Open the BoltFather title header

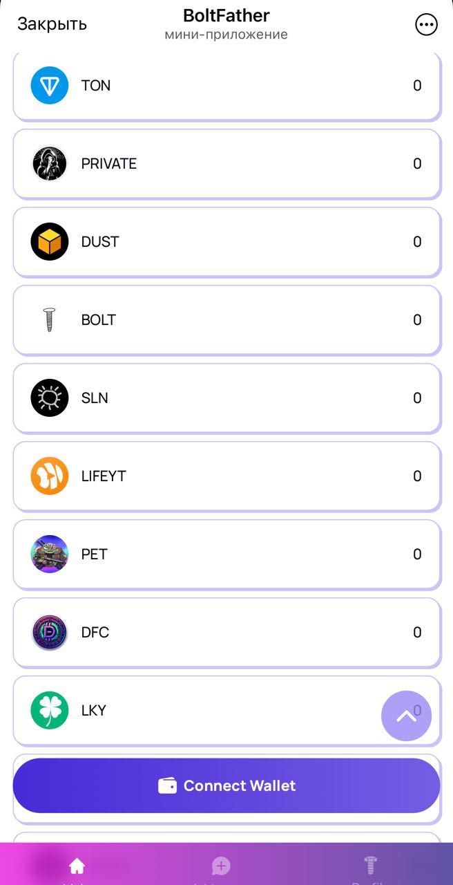point(226,15)
